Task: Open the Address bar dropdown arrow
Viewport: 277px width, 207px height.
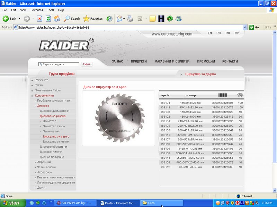Action: (244, 27)
